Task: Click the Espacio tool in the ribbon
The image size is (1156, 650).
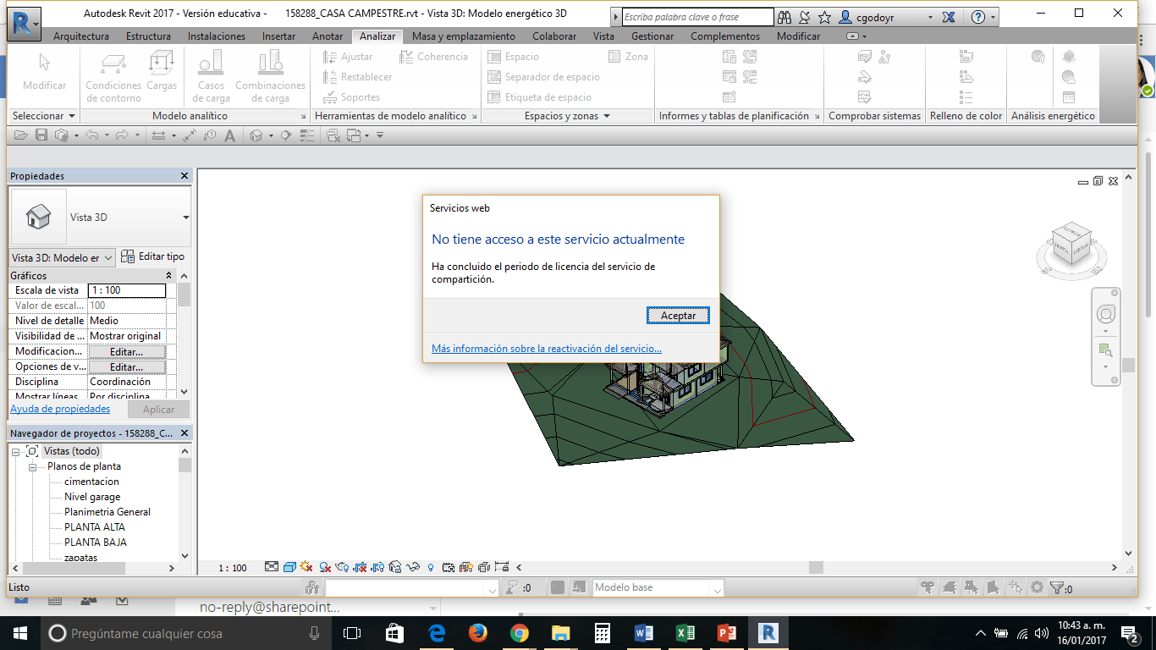Action: coord(513,57)
